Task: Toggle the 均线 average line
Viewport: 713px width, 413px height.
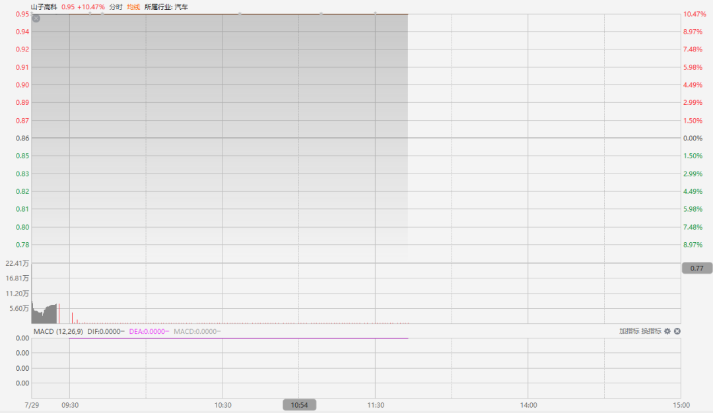Action: click(x=133, y=7)
